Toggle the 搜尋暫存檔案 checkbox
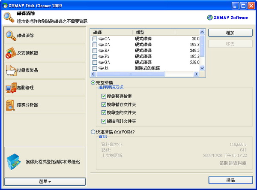This screenshot has width=257, height=190. [104, 96]
